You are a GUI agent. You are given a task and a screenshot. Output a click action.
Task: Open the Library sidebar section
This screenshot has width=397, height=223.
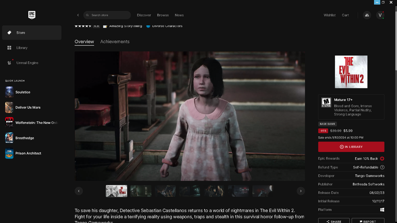point(32,48)
